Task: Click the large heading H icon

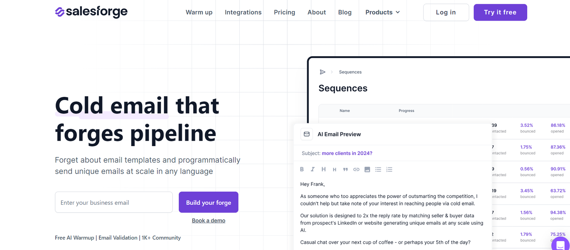Action: (x=323, y=170)
